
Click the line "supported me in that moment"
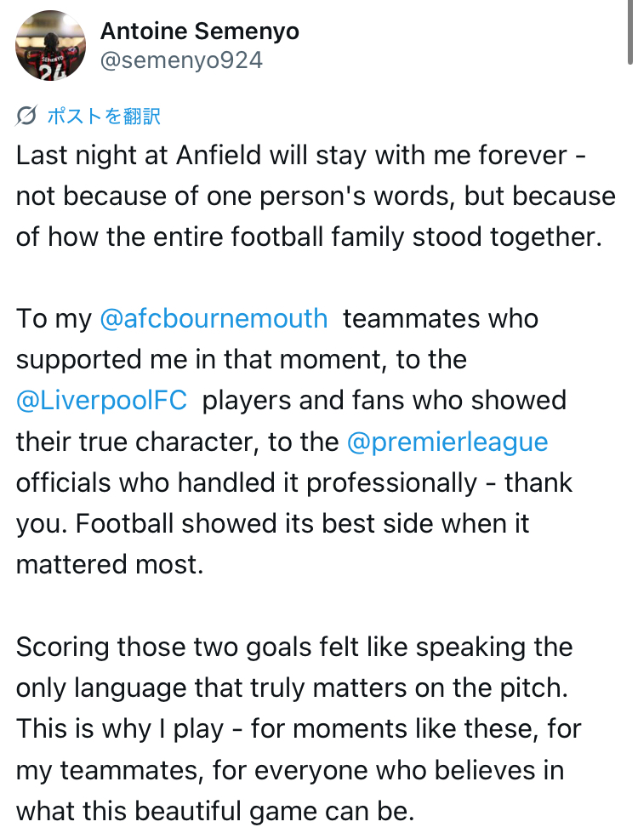point(241,360)
